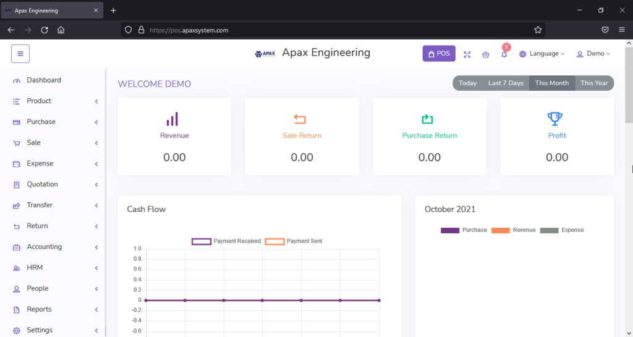Open the Demo user dropdown

point(593,54)
